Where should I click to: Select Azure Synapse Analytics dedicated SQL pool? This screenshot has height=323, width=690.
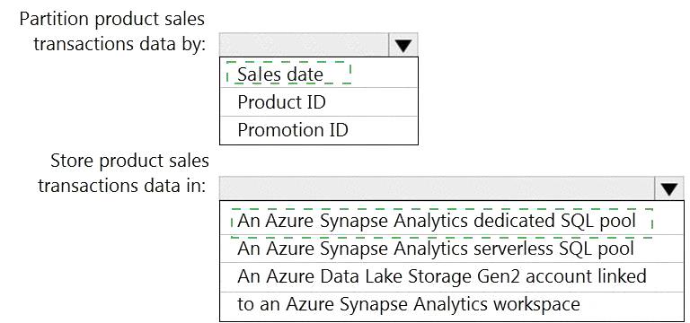tap(452, 221)
